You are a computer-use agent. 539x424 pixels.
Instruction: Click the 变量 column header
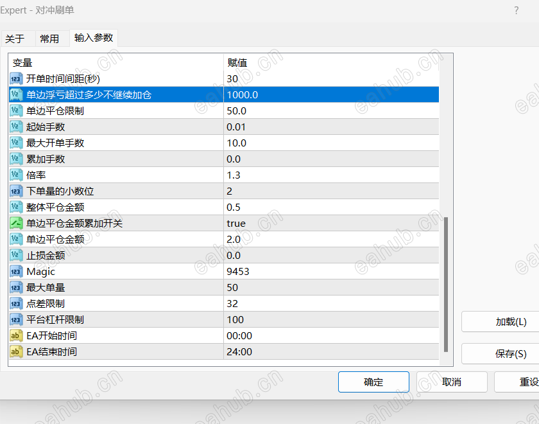(116, 63)
